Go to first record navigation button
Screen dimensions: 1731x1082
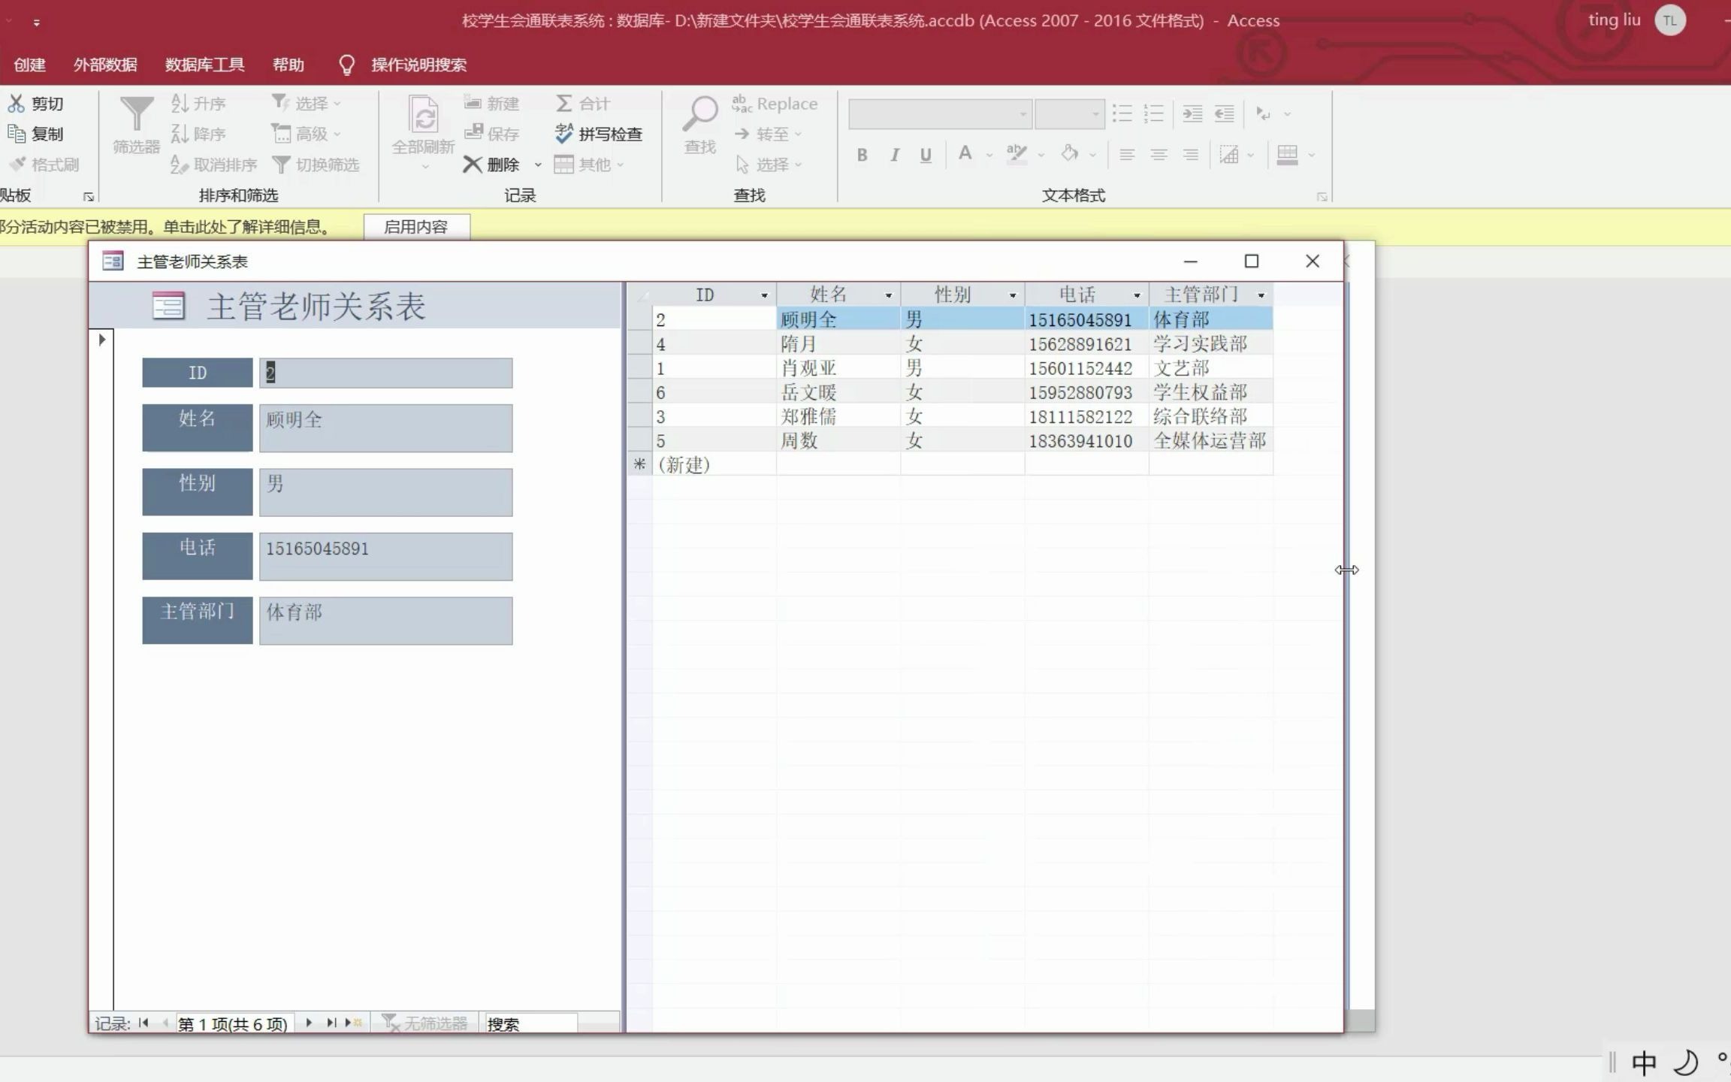coord(143,1023)
